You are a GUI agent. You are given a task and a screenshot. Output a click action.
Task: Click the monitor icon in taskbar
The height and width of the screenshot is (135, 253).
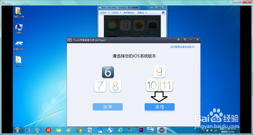27,130
